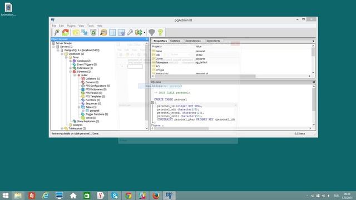This screenshot has width=356, height=200.
Task: Select Domains (0) tree node
Action: click(92, 82)
